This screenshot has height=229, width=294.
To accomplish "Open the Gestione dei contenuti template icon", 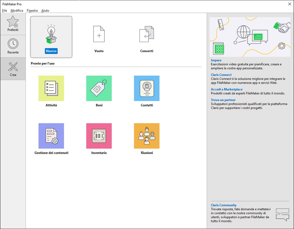I will [51, 136].
